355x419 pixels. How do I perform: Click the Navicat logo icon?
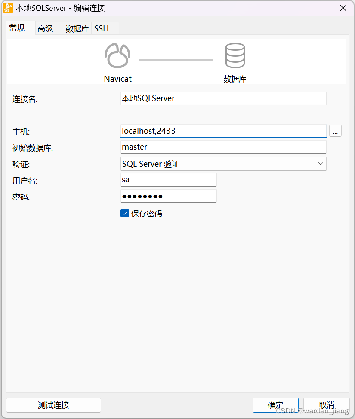click(x=117, y=55)
